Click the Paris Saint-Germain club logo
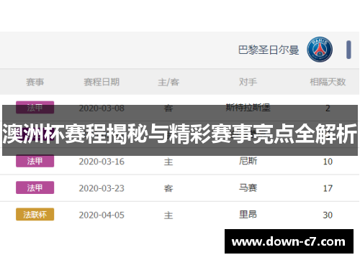The image size is (360, 260). tap(320, 50)
